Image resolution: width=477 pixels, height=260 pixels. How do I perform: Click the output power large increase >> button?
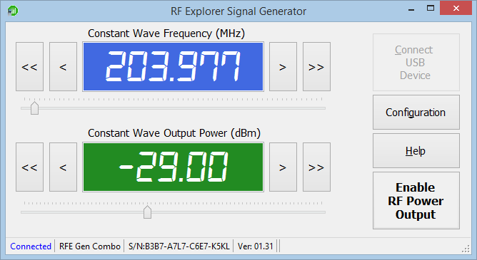pos(316,167)
